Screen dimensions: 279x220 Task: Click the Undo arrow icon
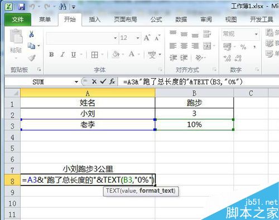(x=32, y=7)
